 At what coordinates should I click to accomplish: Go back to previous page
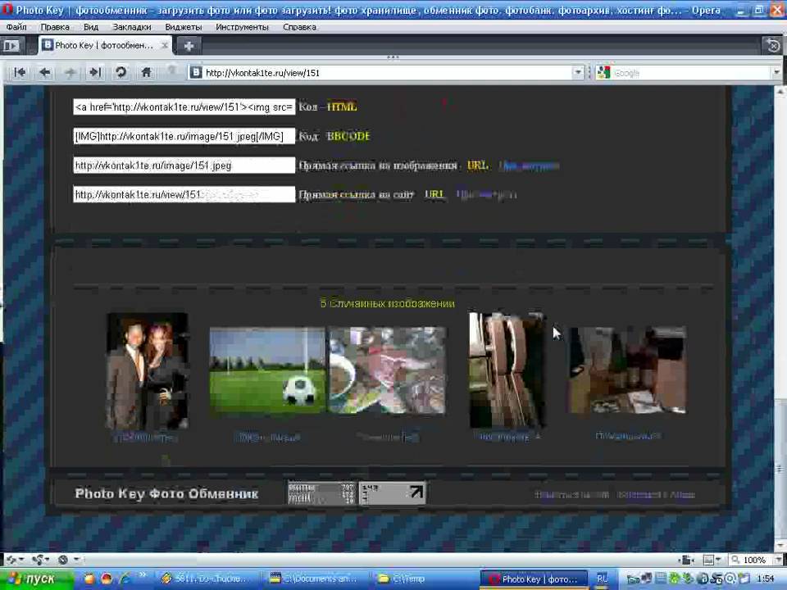[x=44, y=73]
